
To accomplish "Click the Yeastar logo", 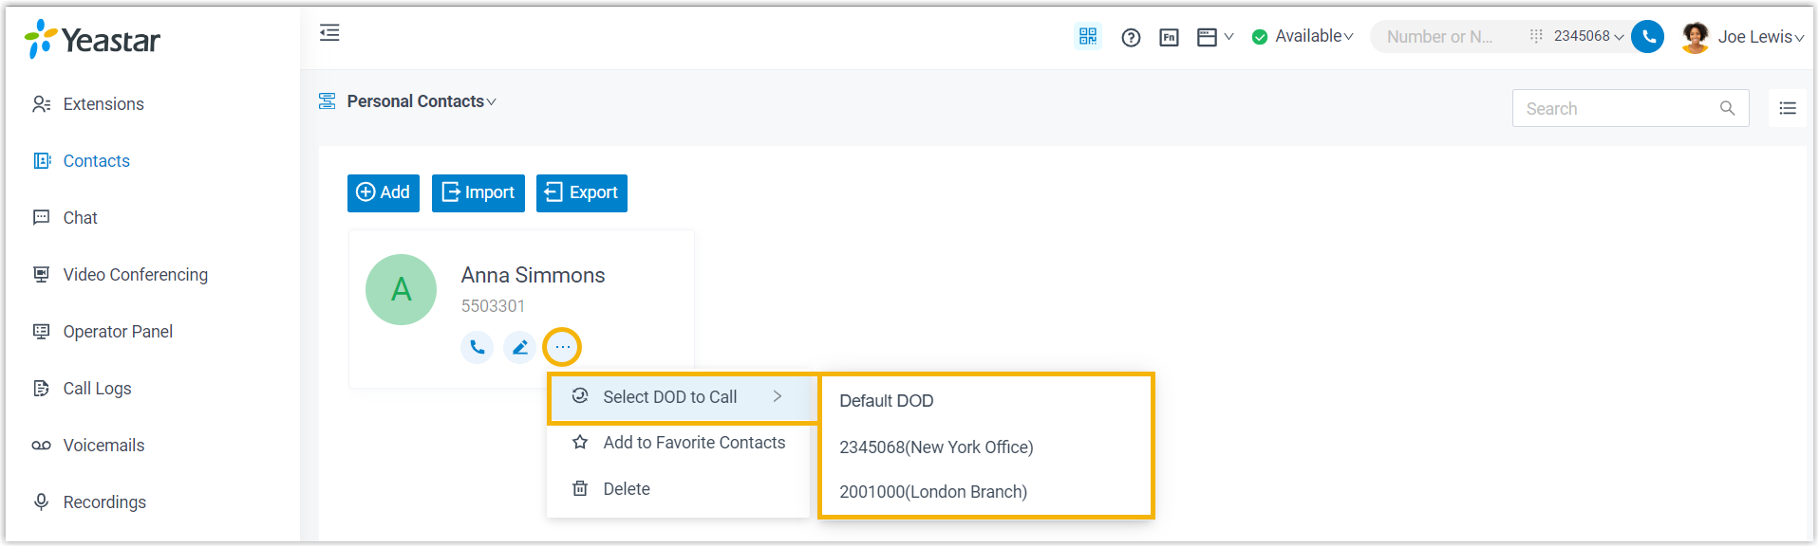I will coord(92,40).
